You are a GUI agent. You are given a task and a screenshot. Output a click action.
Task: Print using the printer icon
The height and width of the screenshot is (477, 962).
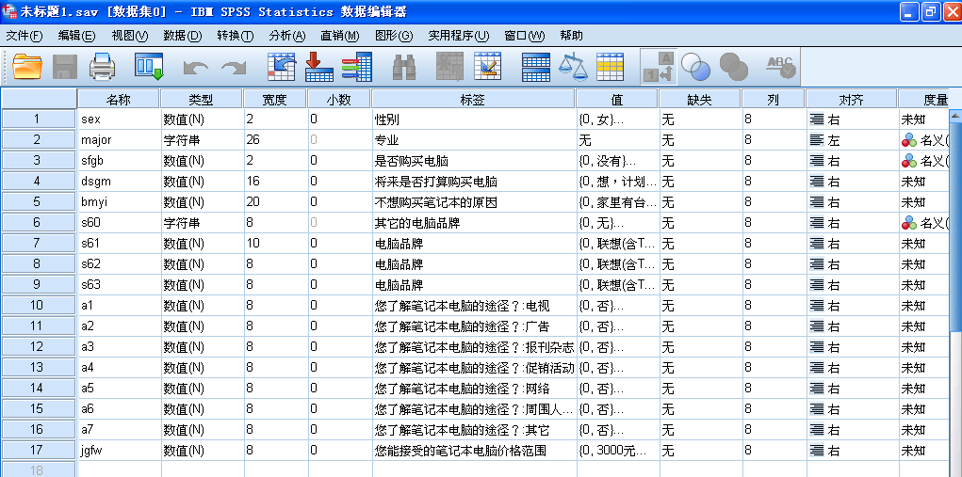click(x=102, y=66)
